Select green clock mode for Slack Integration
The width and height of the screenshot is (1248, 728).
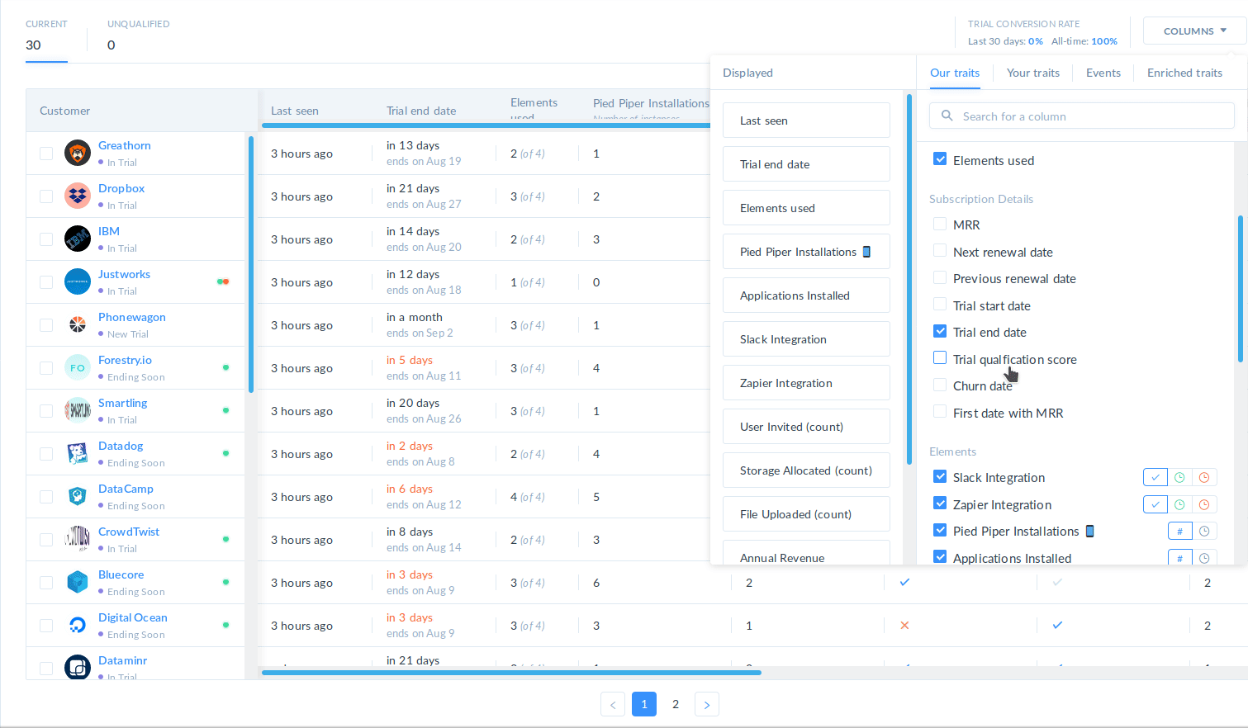tap(1179, 477)
